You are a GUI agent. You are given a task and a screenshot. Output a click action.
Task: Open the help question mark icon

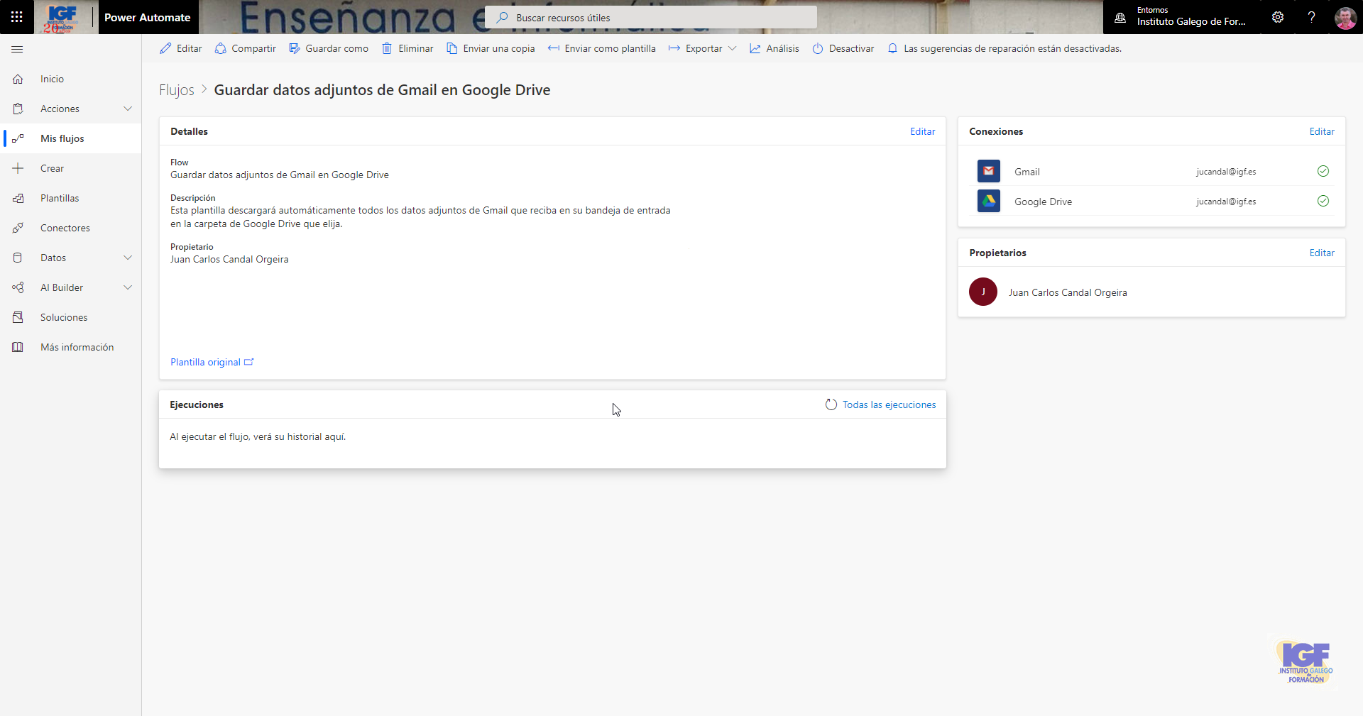pyautogui.click(x=1311, y=17)
